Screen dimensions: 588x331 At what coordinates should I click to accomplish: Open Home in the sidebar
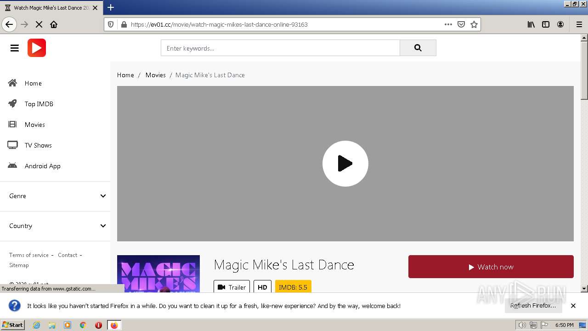click(33, 83)
